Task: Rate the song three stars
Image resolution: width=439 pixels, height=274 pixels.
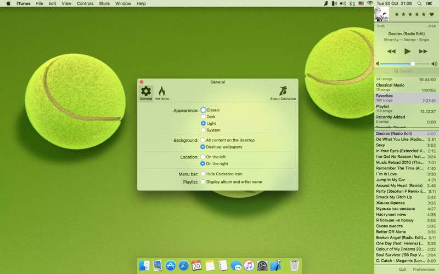Action: 410,14
